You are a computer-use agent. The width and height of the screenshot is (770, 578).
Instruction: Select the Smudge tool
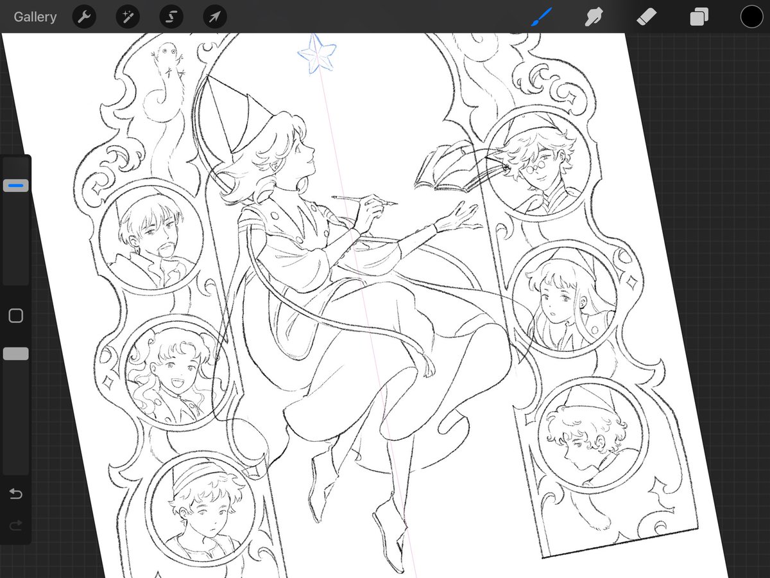595,17
